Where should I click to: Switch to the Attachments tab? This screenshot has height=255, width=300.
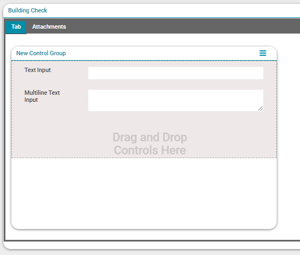point(49,27)
